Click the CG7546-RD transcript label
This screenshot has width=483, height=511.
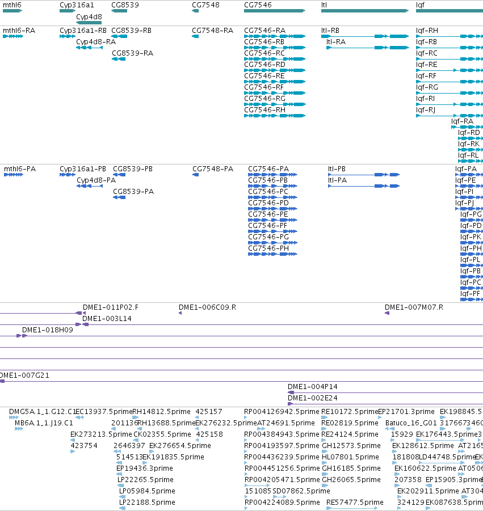pos(264,65)
